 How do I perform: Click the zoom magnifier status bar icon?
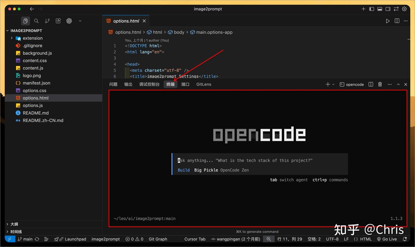(x=269, y=239)
